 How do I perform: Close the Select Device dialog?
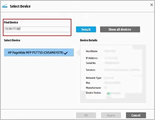(x=151, y=5)
